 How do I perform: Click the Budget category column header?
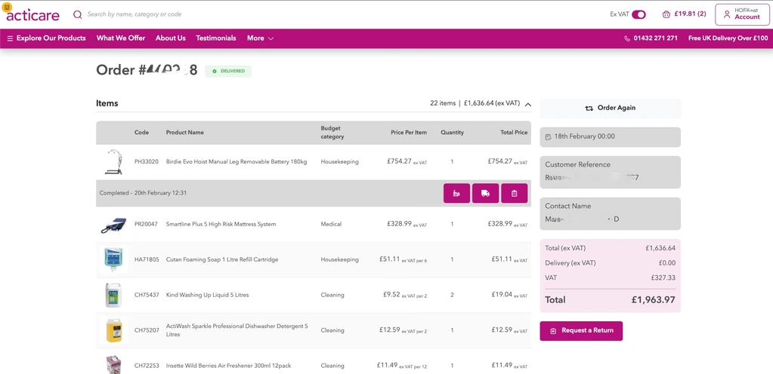pyautogui.click(x=332, y=133)
